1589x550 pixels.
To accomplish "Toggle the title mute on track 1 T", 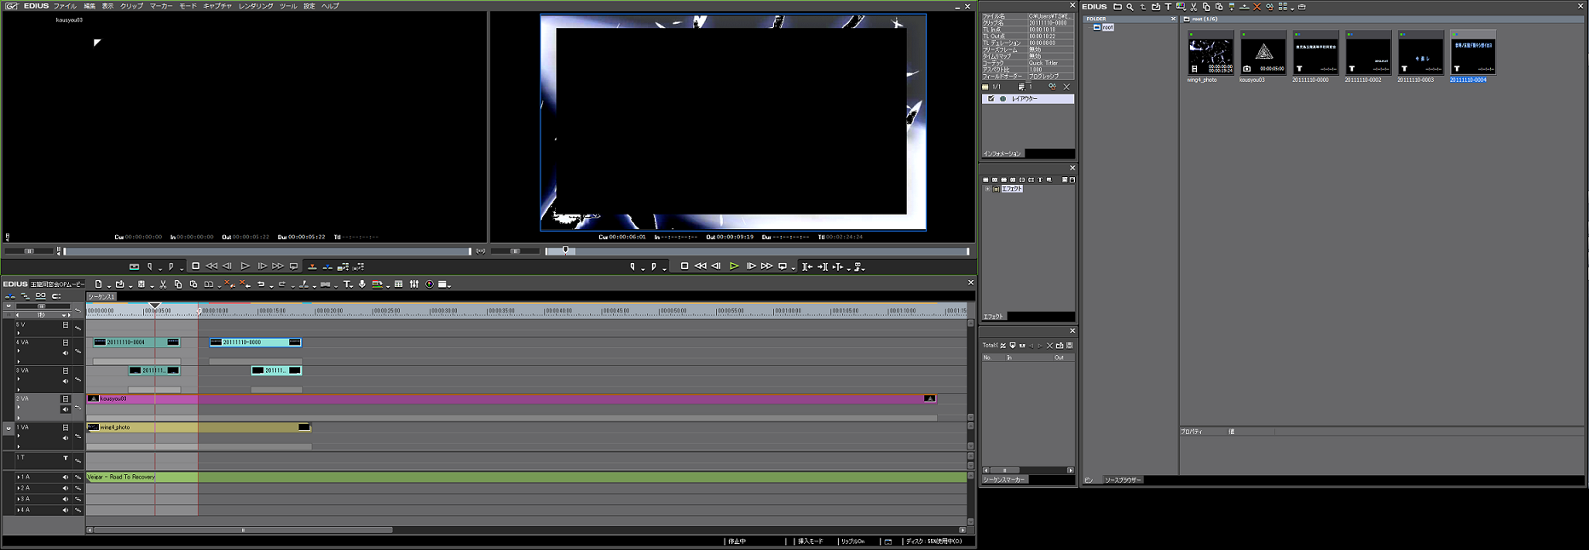I will pos(65,457).
